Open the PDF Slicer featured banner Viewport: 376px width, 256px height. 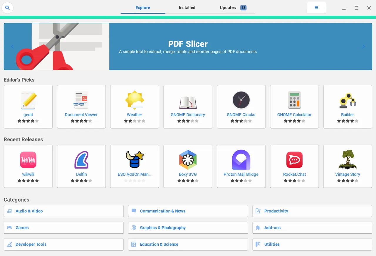[x=188, y=46]
